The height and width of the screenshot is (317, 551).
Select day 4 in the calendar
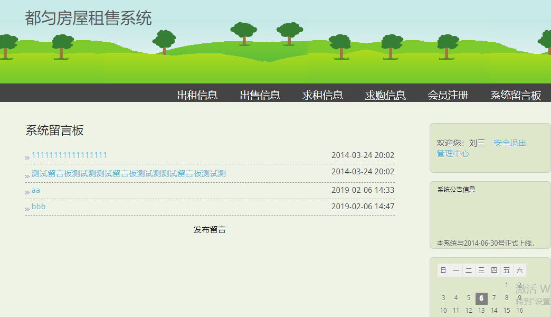click(456, 298)
